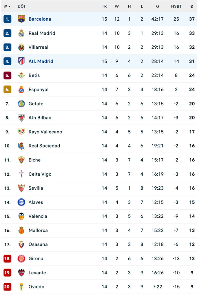Sort standings by the W wins column
The image size is (197, 294).
click(117, 6)
